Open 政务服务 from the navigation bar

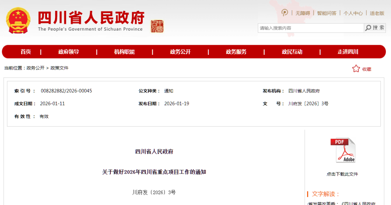tap(236, 52)
